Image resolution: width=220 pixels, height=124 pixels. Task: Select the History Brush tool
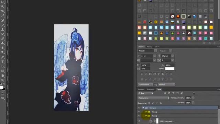tap(2, 34)
